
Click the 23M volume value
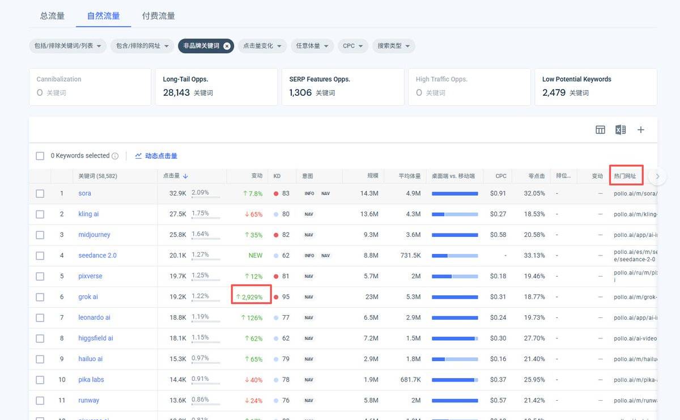(x=372, y=297)
